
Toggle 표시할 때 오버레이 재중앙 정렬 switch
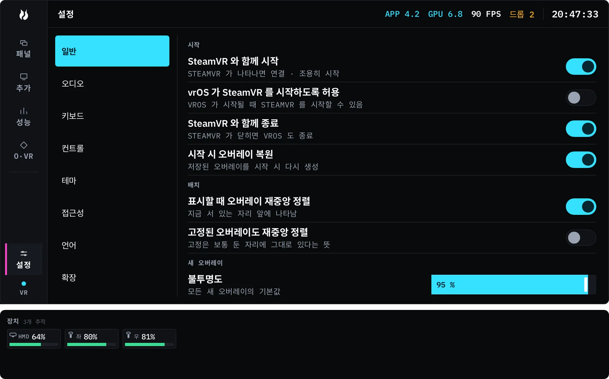(x=581, y=207)
